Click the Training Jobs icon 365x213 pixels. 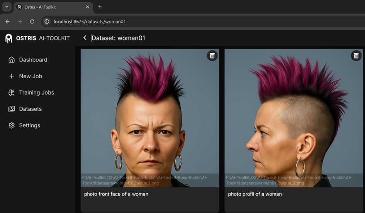12,93
